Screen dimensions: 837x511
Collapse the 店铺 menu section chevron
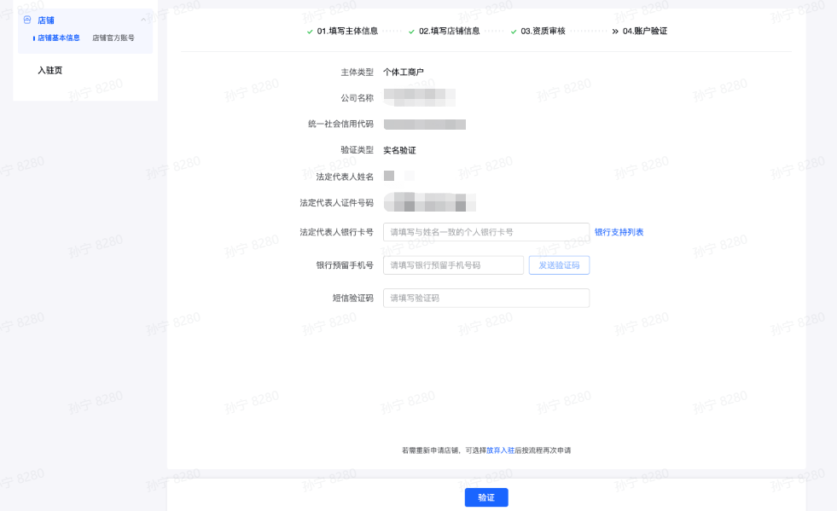coord(143,20)
